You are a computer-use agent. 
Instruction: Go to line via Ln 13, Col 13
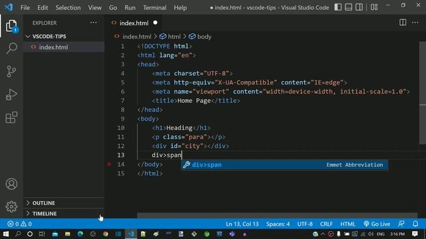coord(242,224)
